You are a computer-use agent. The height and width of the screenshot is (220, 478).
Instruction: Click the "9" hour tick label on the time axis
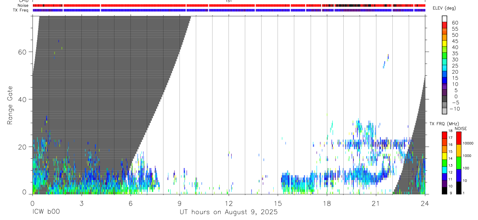pos(179,203)
